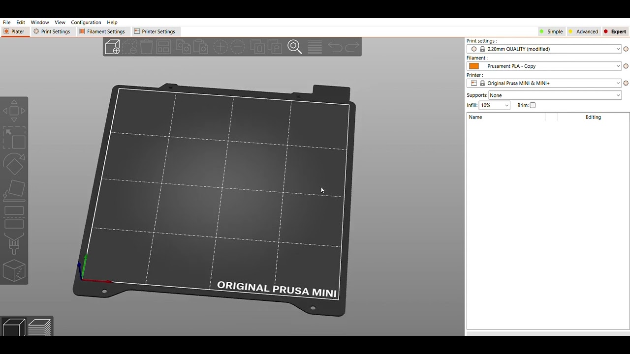Screen dimensions: 630x354
Task: Click the Delete all trash bin icon
Action: [x=146, y=47]
